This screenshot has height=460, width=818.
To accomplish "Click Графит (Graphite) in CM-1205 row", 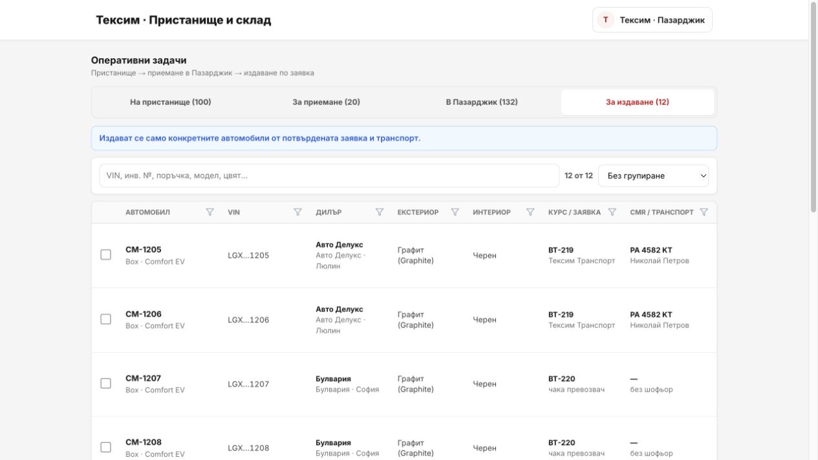I will pos(416,255).
